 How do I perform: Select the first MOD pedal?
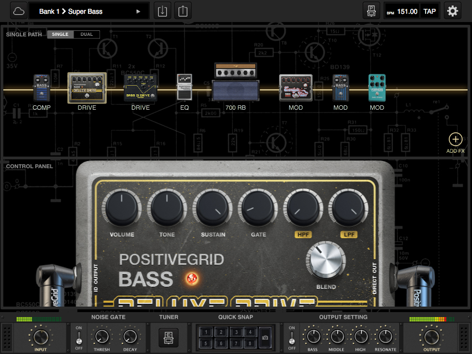point(296,87)
